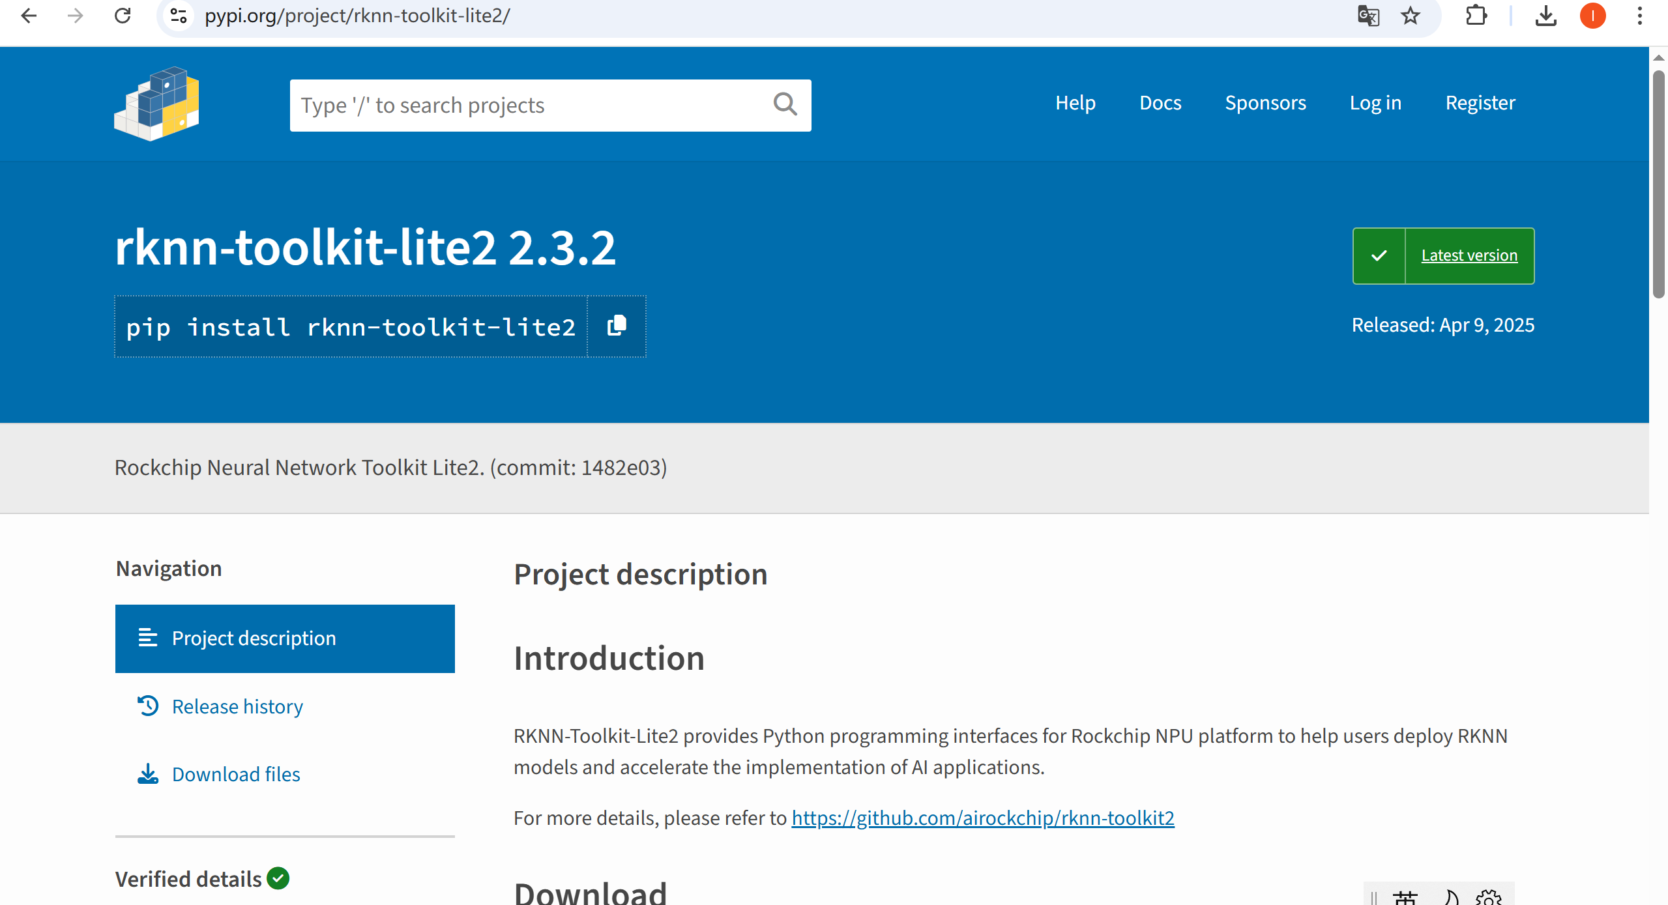Click checkmark on Latest version badge

pos(1379,255)
